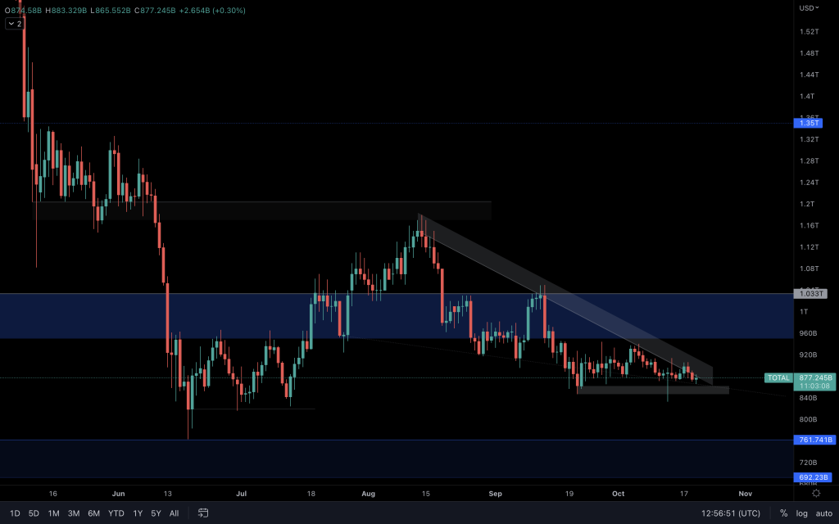
Task: Click the Aug label on time axis
Action: coord(368,494)
